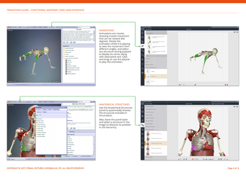Viewport: 246px width, 179px height.
Task: Click the download icon in lower sidebar
Action: [143, 143]
